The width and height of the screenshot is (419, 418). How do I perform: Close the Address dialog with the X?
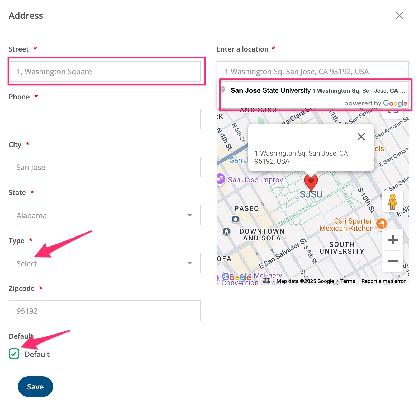pyautogui.click(x=399, y=15)
